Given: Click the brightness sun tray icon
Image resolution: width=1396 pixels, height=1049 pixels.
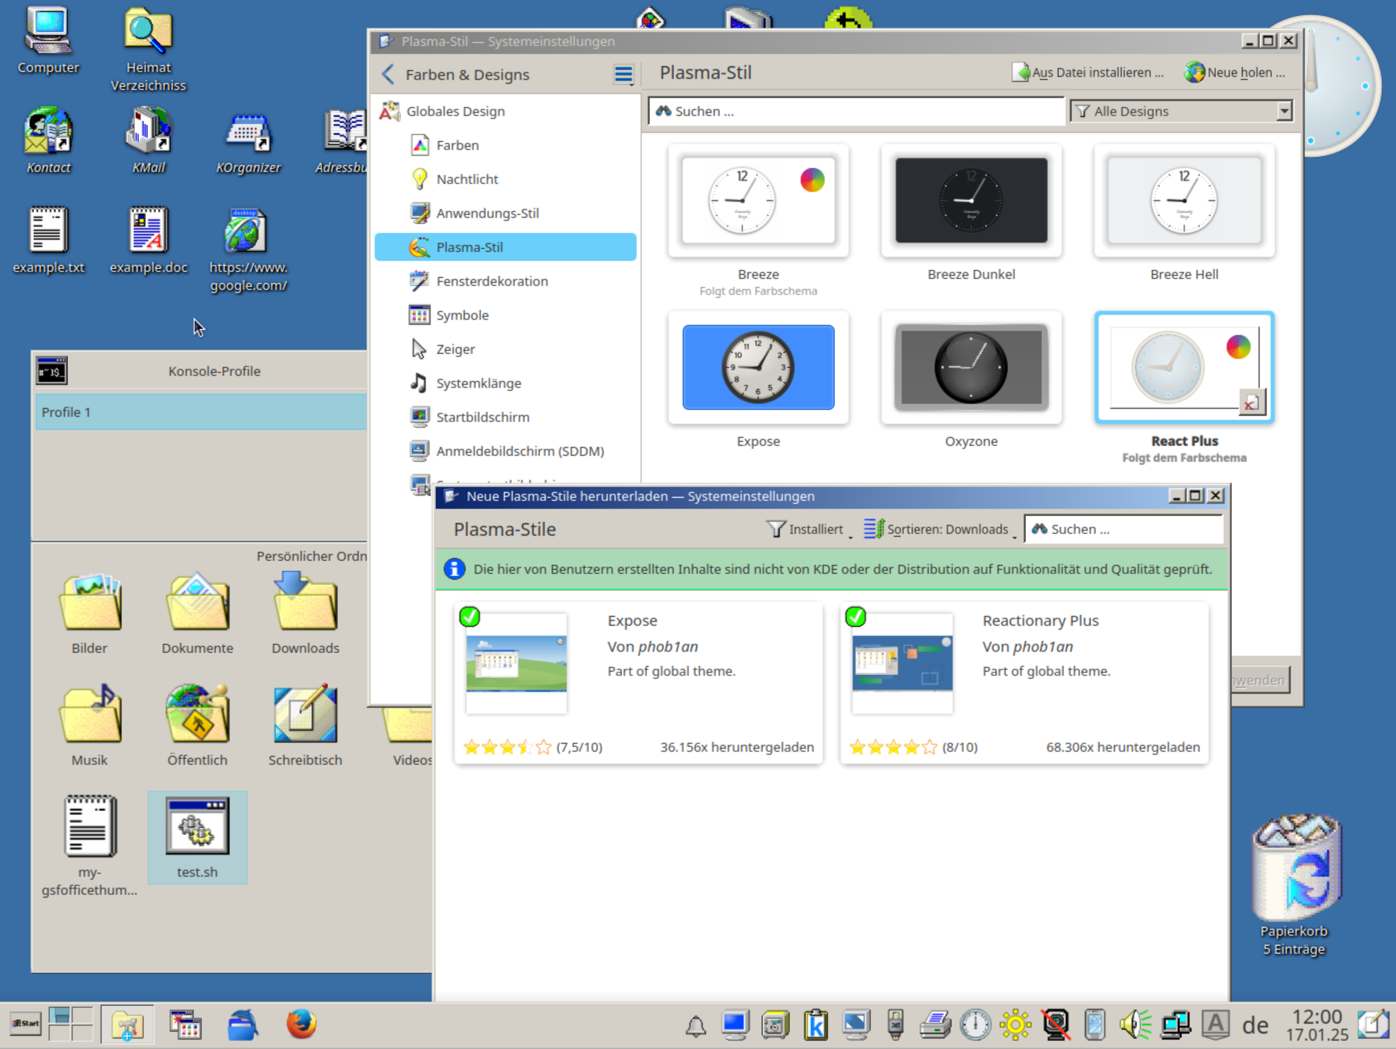Looking at the screenshot, I should (1015, 1025).
